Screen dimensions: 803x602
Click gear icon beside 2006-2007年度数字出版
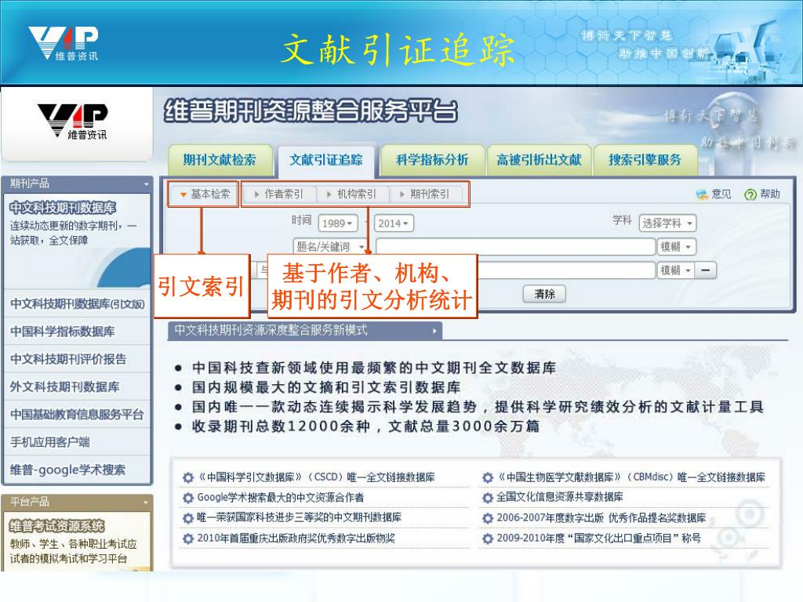click(488, 518)
